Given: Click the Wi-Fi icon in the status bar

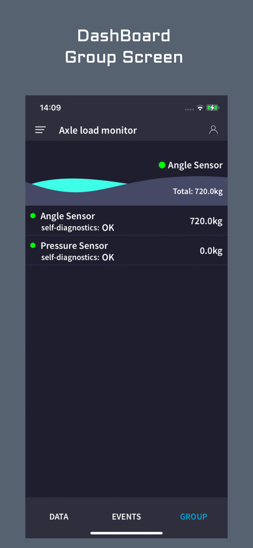Looking at the screenshot, I should [x=199, y=107].
